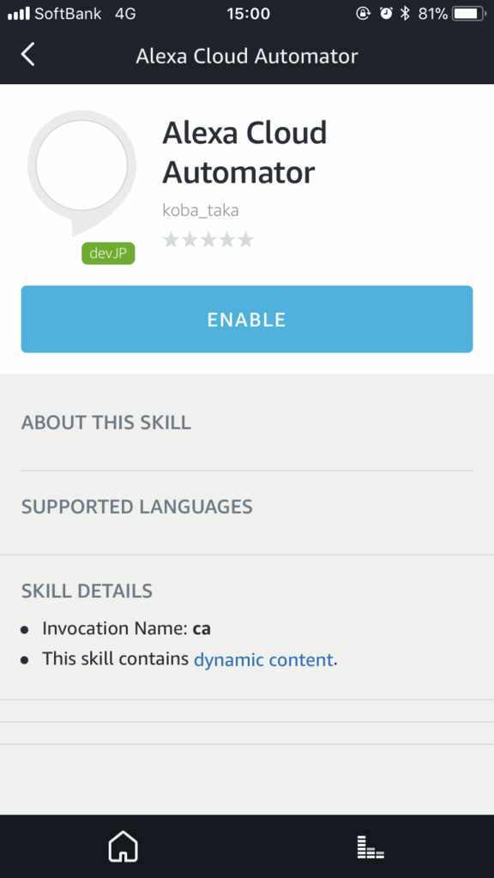Expand the ABOUT THIS SKILL section
The width and height of the screenshot is (494, 878).
pos(247,422)
